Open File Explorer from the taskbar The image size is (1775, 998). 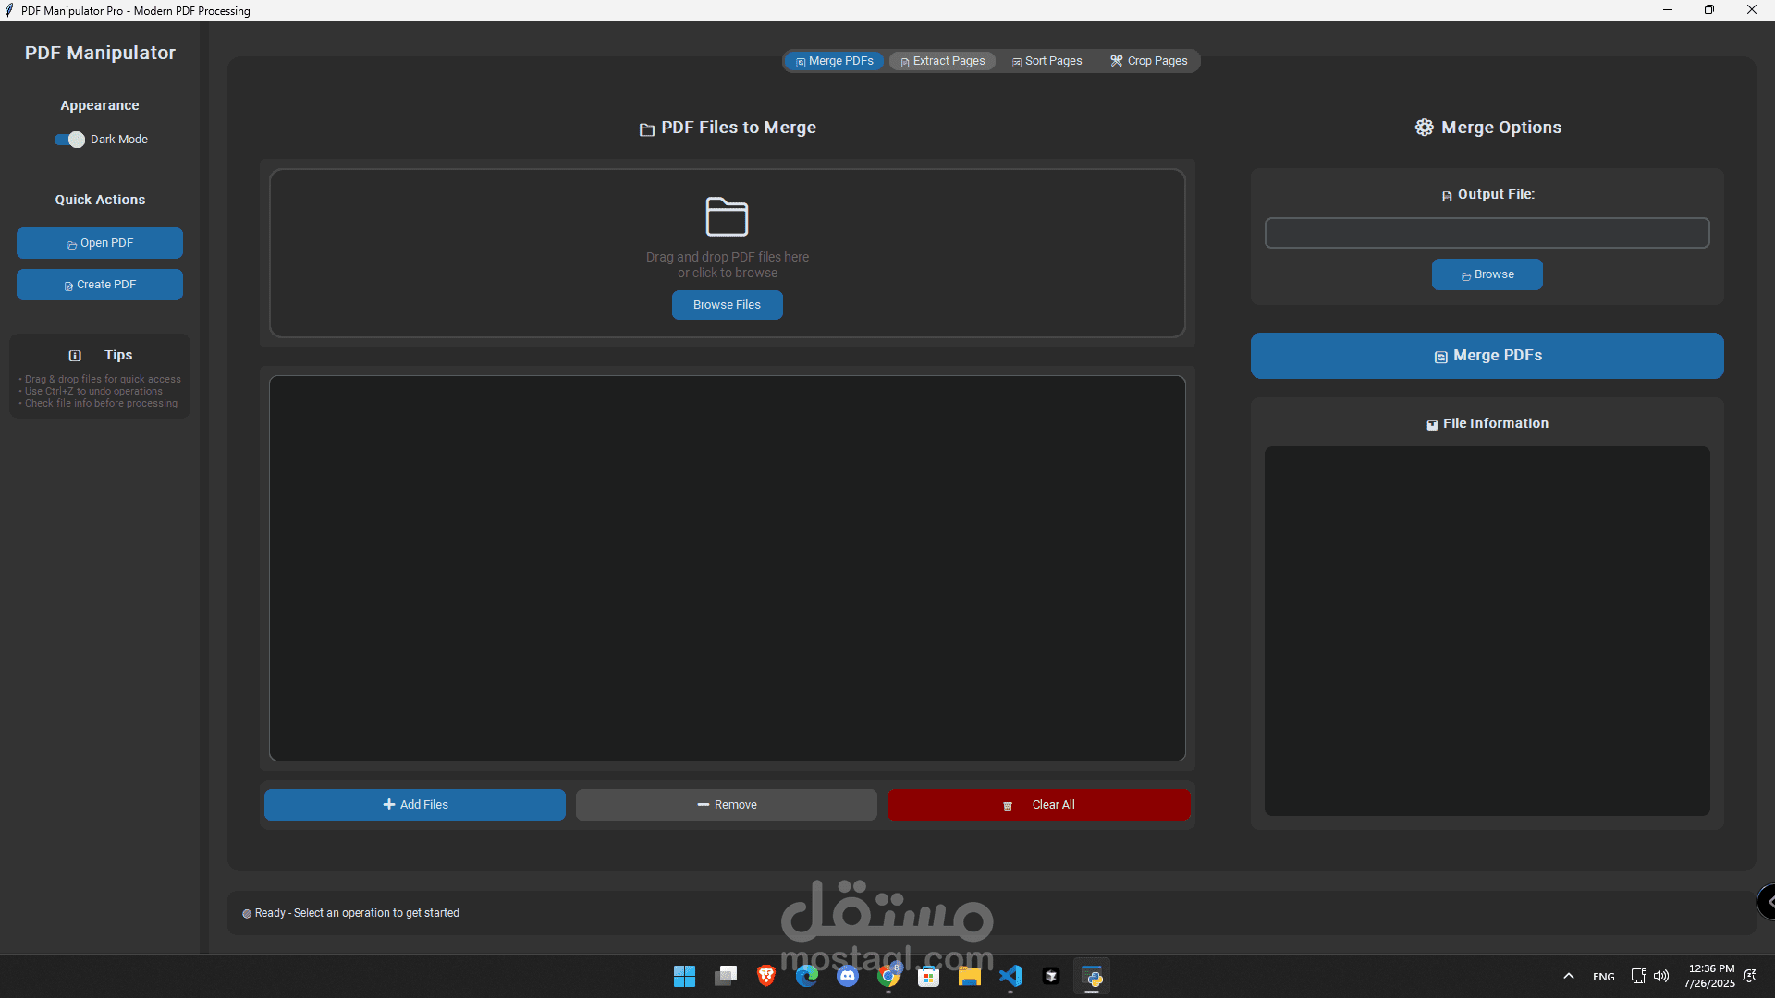coord(969,976)
